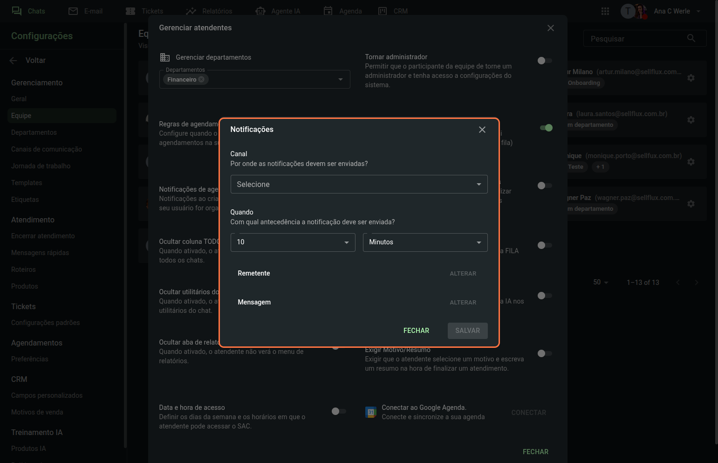Image resolution: width=718 pixels, height=463 pixels.
Task: Remove the Financeiro department chip
Action: [201, 79]
